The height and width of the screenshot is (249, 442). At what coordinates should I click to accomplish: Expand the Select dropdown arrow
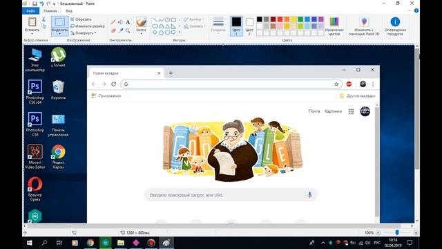pos(60,34)
